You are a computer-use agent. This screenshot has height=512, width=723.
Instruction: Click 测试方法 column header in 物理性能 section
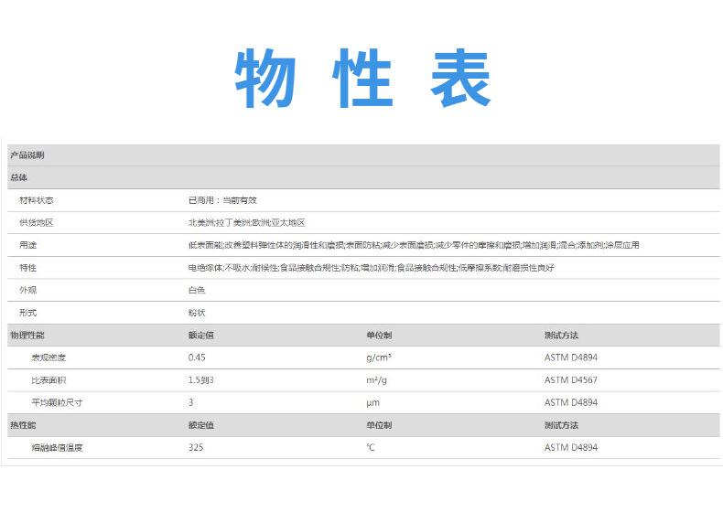pos(561,336)
